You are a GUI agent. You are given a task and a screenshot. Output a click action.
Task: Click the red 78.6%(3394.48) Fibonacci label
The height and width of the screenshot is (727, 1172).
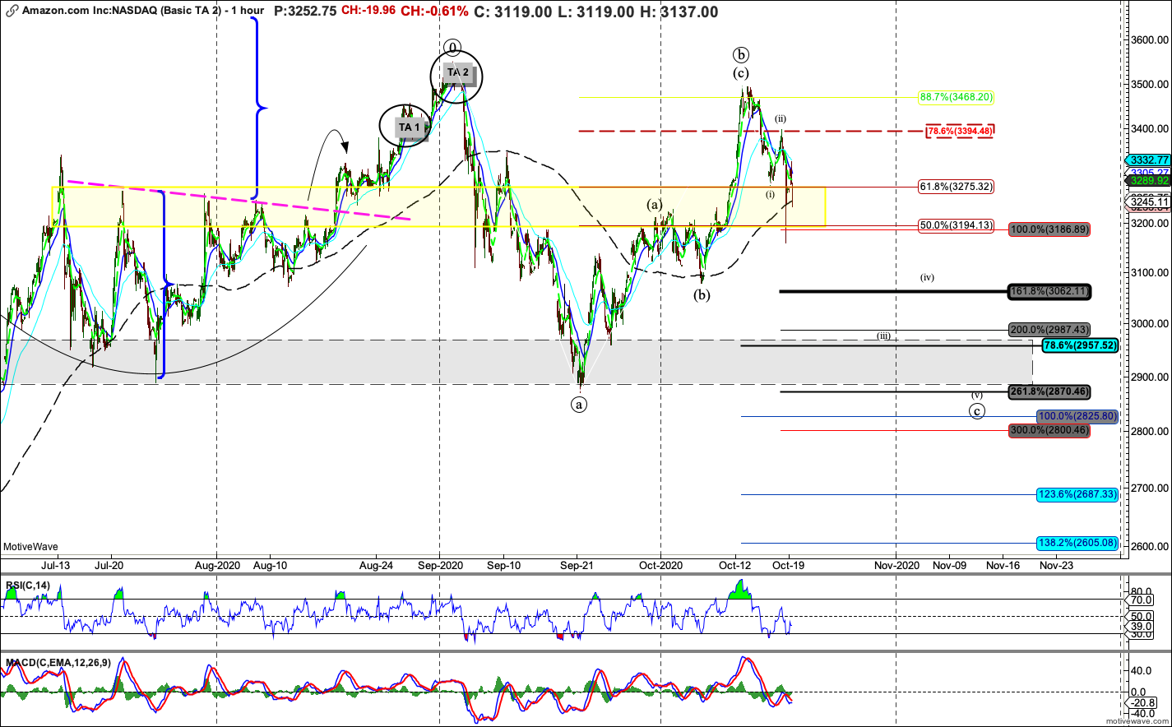pyautogui.click(x=961, y=131)
